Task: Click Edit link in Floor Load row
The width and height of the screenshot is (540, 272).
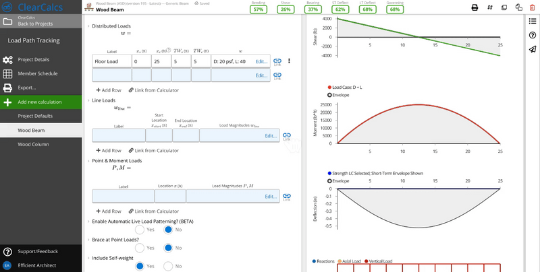Action: (x=261, y=61)
